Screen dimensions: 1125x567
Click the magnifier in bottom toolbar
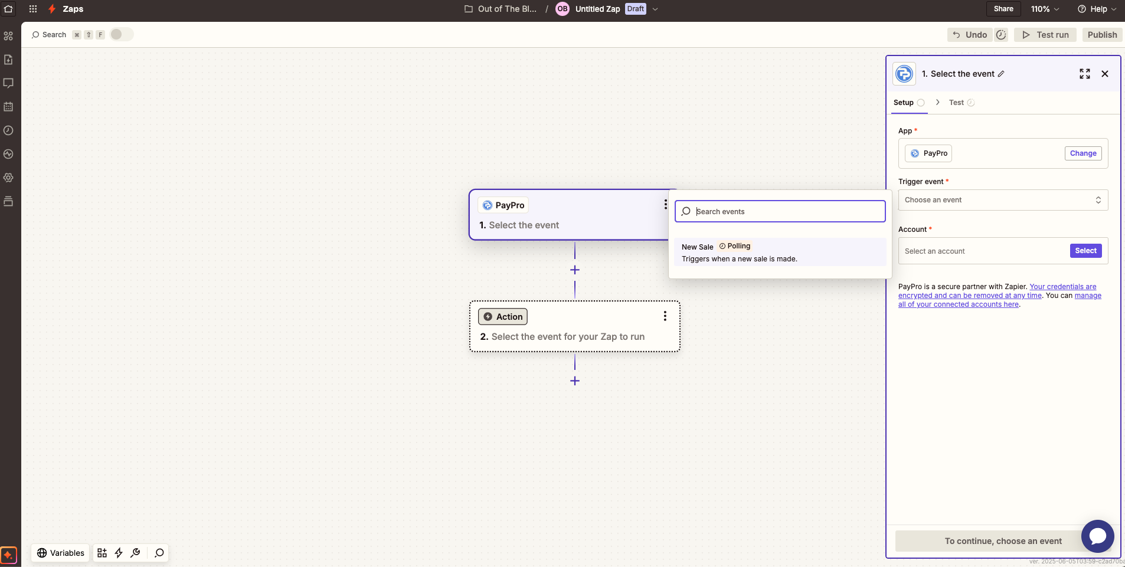[x=159, y=553]
